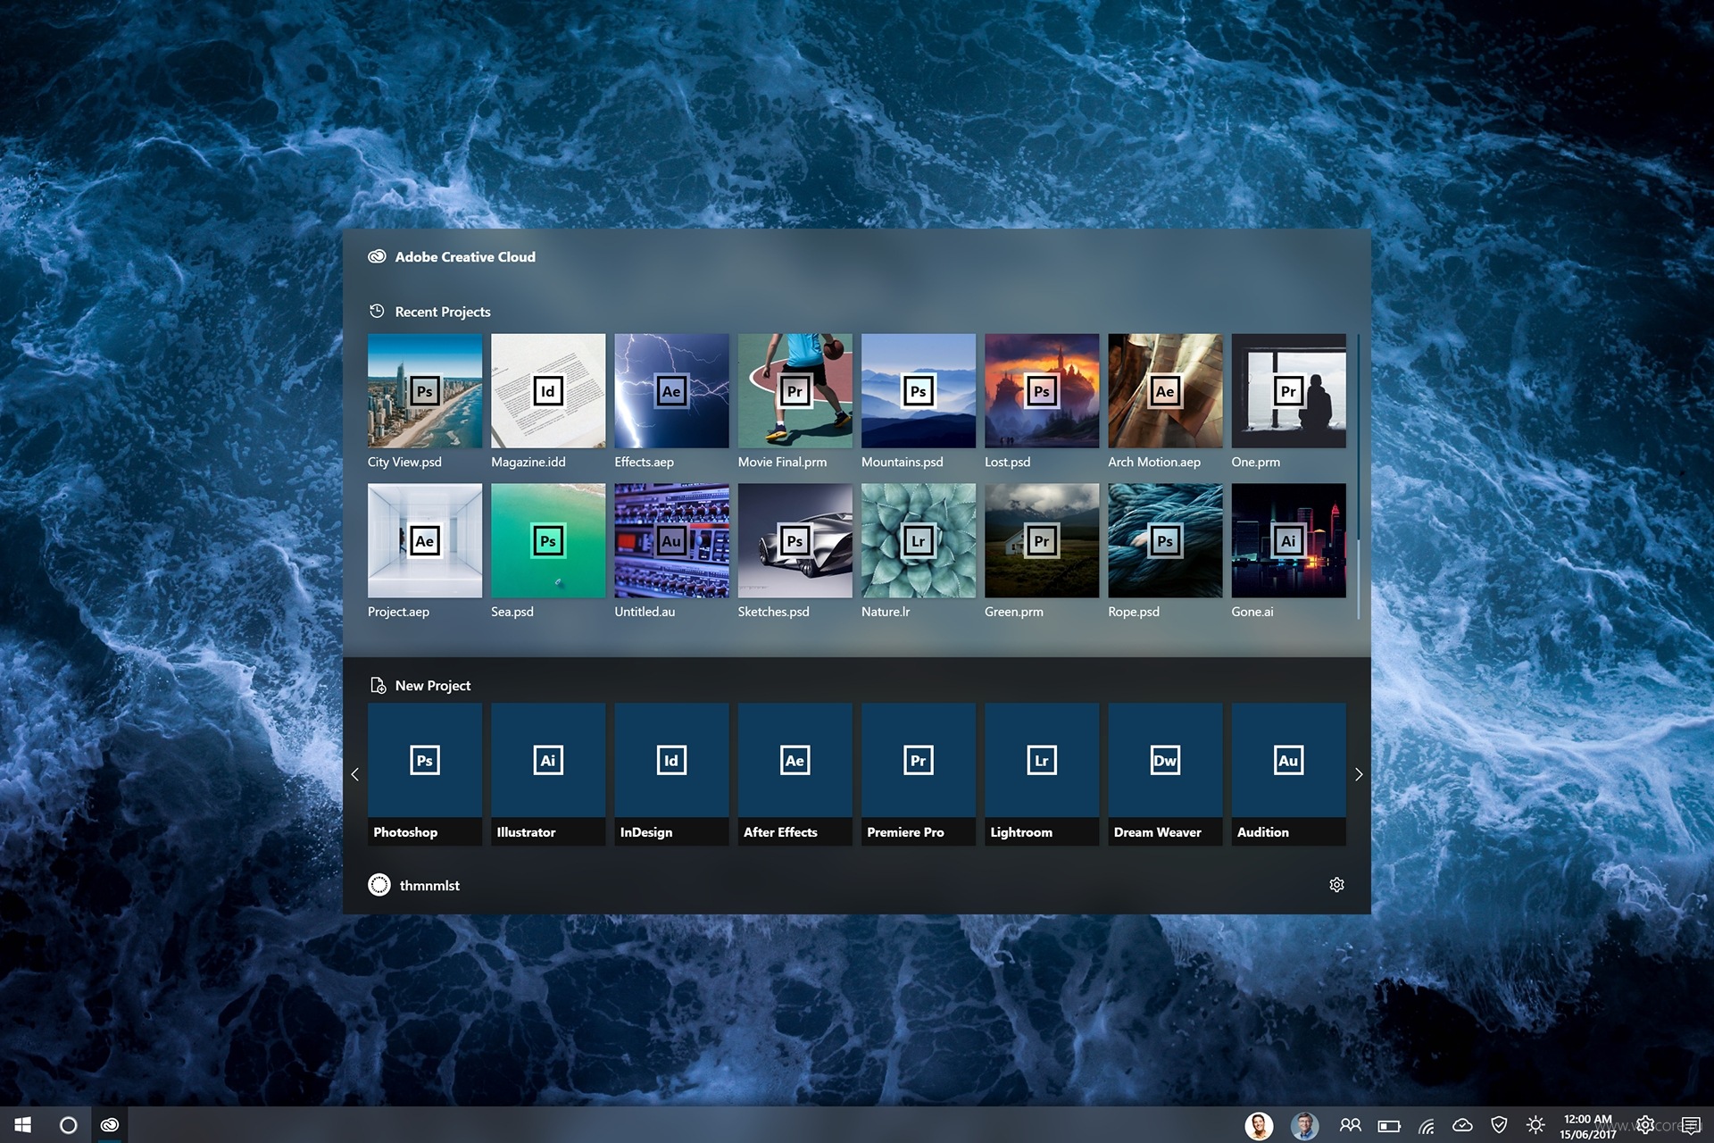Create a new Dream Weaver project
1714x1143 pixels.
(1165, 773)
